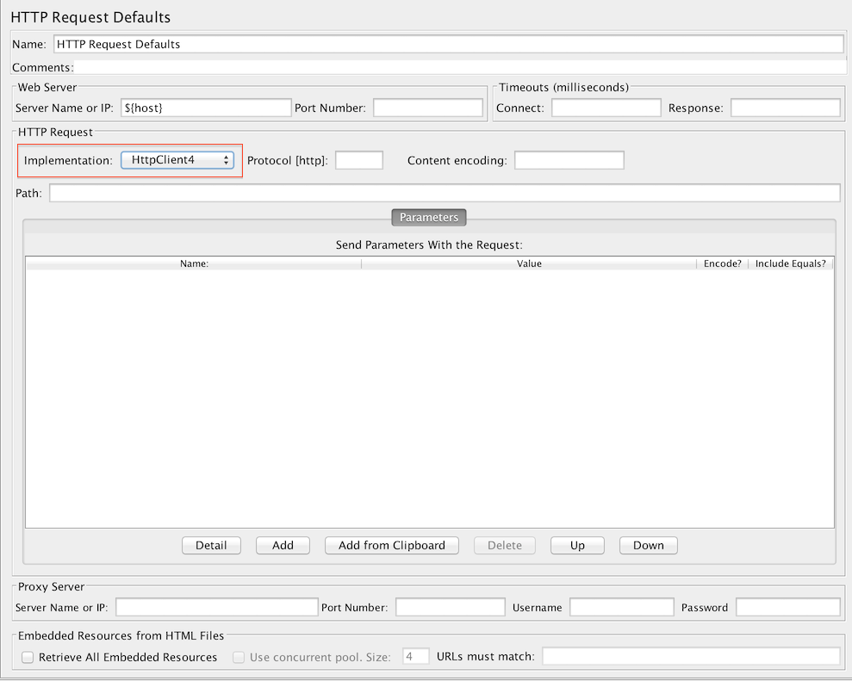Enable Retrieve All Embedded Resources checkbox
This screenshot has height=681, width=852.
point(28,657)
